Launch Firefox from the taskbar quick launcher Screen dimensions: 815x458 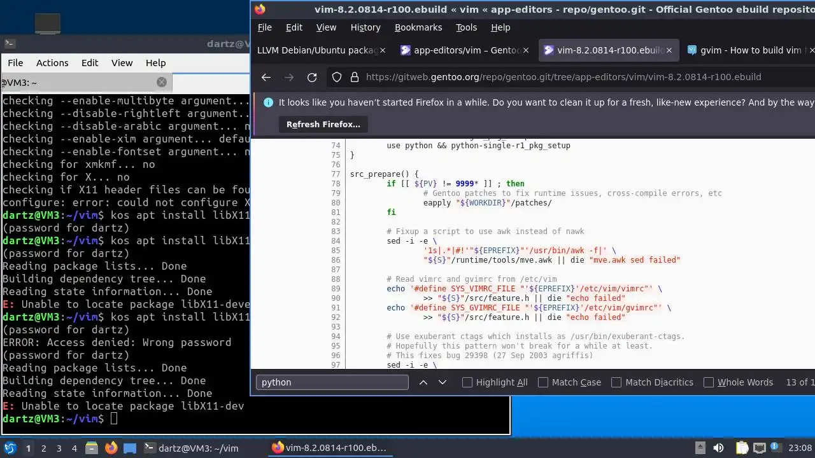point(111,448)
